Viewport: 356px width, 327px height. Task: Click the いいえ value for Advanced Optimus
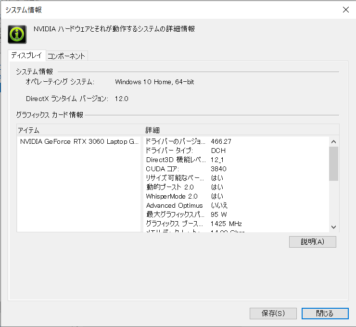pos(219,205)
